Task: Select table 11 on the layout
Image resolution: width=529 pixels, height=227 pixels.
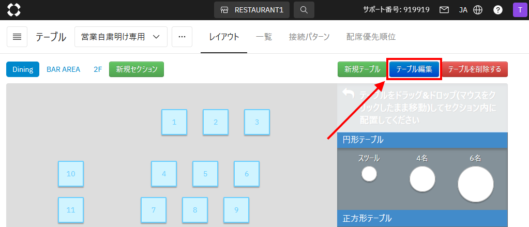Action: pyautogui.click(x=71, y=210)
